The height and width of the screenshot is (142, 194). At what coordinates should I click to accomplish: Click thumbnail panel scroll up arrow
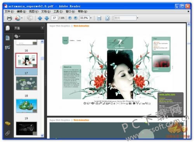(42, 42)
